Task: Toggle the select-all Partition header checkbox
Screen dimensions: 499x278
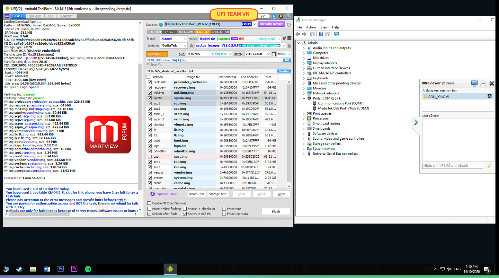Action: (x=148, y=77)
